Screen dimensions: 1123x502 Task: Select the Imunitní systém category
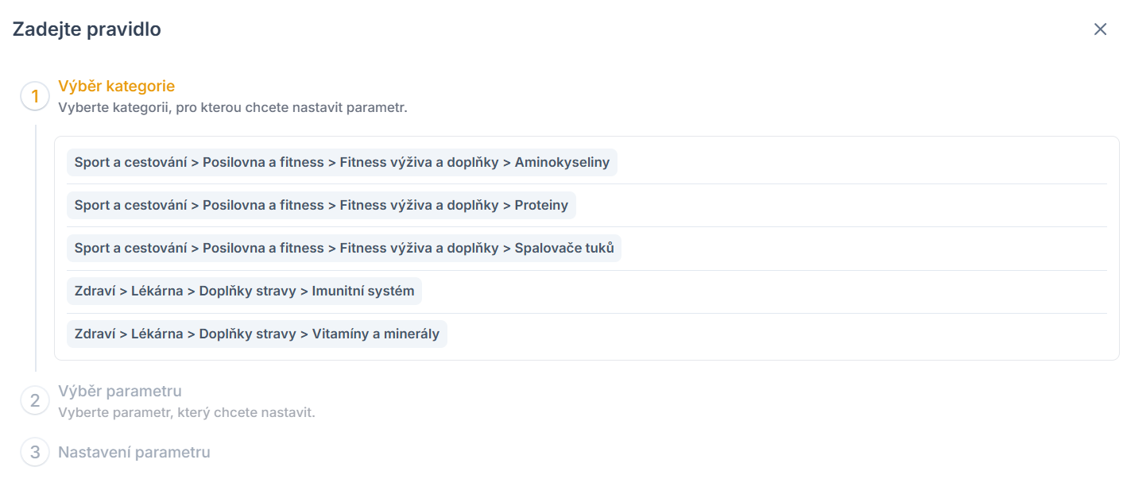244,292
